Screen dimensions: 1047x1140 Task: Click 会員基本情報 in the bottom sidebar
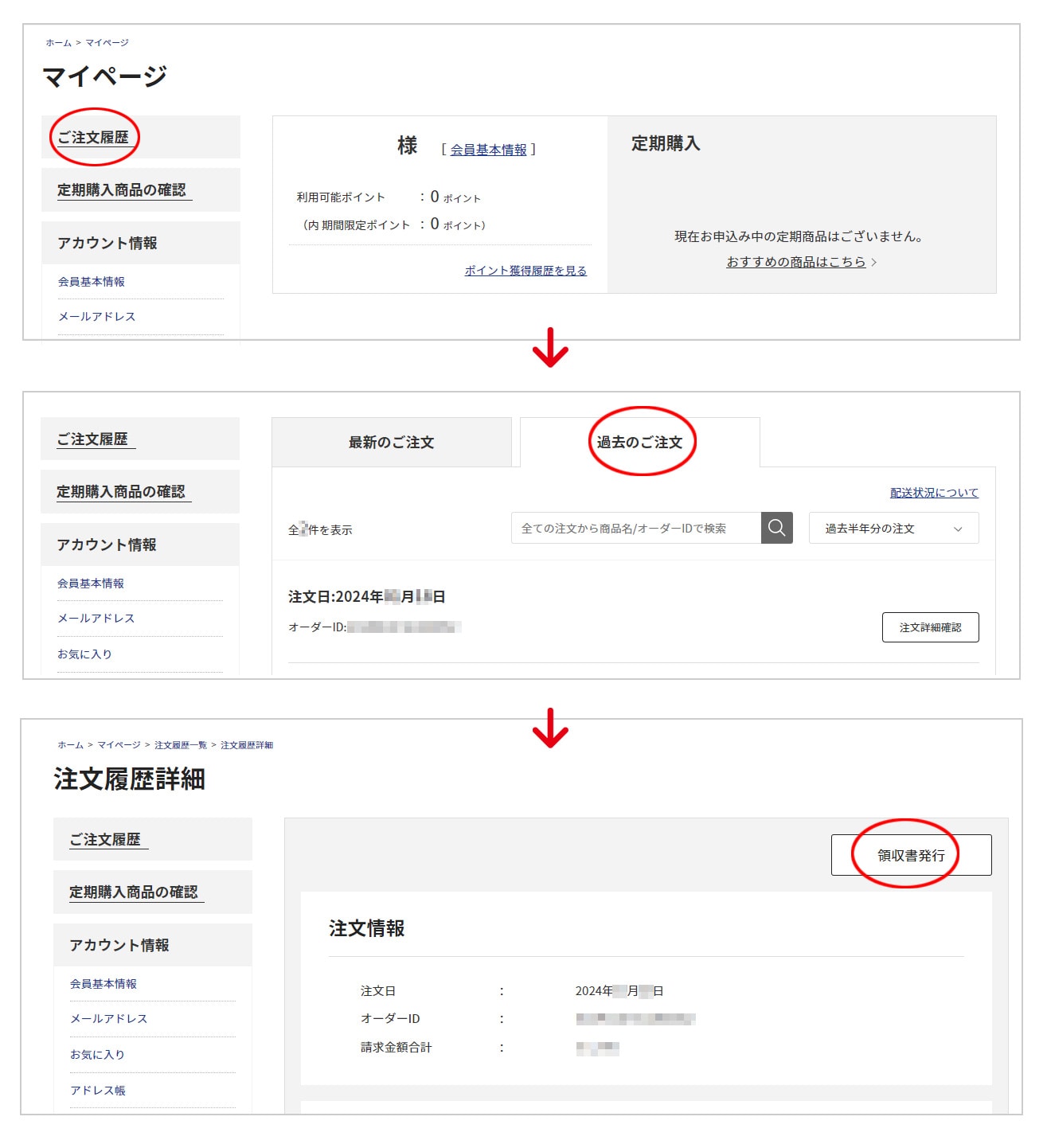tap(104, 984)
